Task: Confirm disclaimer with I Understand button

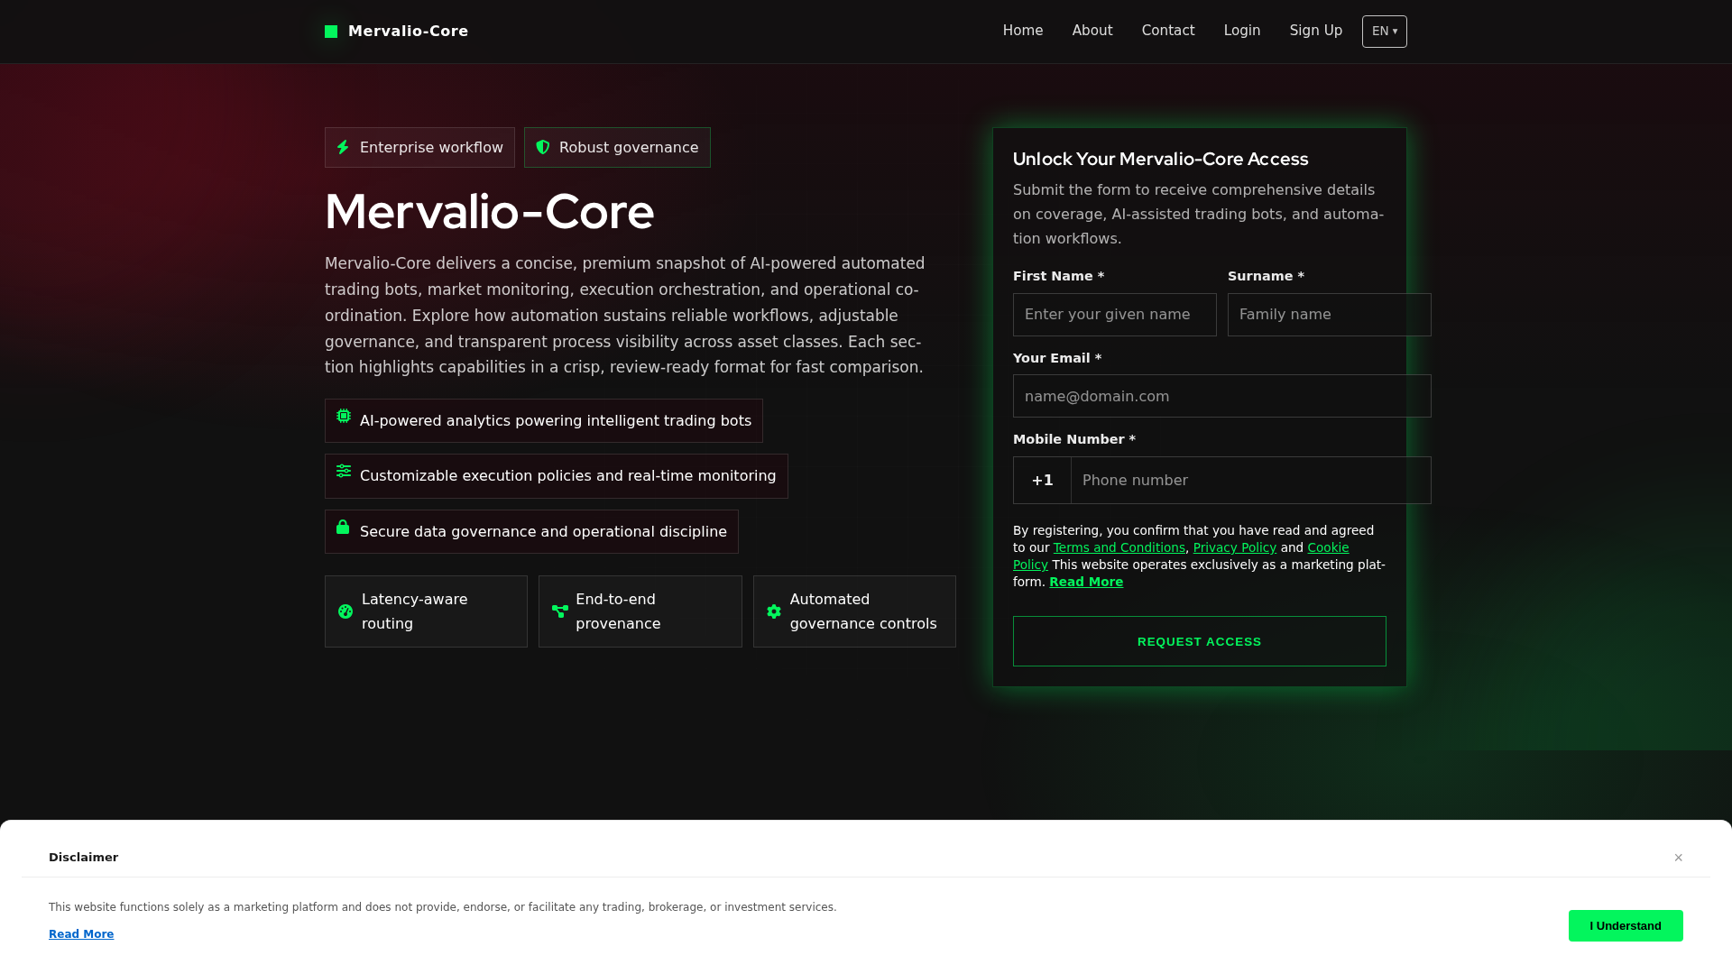Action: point(1626,925)
